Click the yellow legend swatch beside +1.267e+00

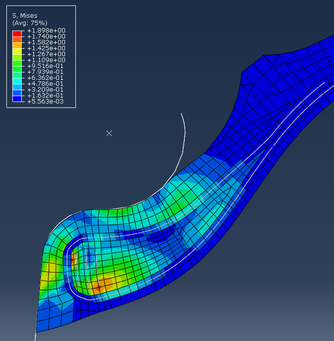[x=17, y=51]
